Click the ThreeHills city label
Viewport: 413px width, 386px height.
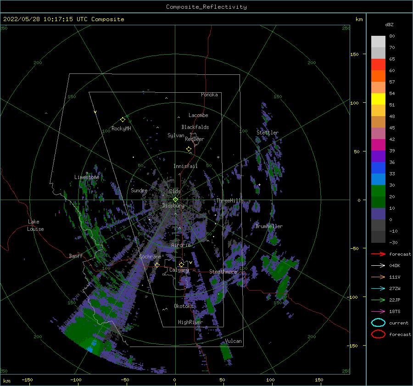[230, 201]
